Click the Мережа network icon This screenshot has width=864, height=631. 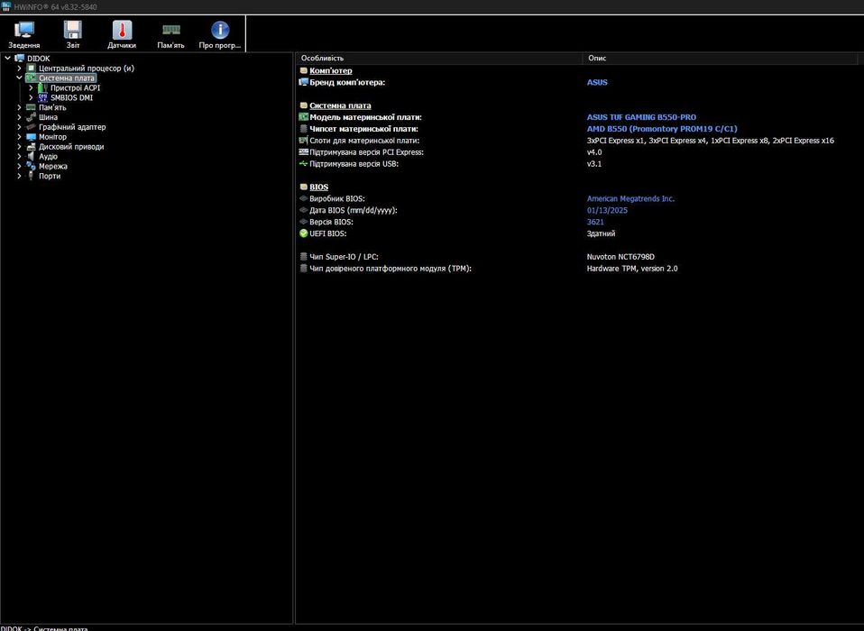[32, 166]
